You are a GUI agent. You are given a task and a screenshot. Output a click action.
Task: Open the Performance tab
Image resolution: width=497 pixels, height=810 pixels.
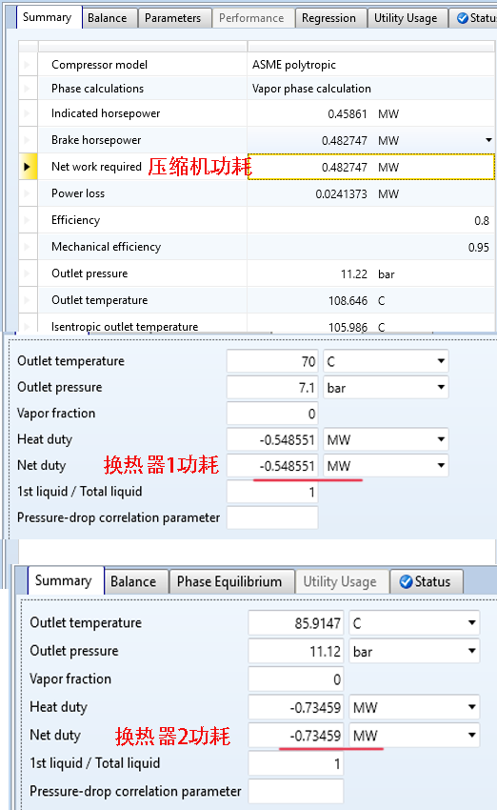pos(251,18)
